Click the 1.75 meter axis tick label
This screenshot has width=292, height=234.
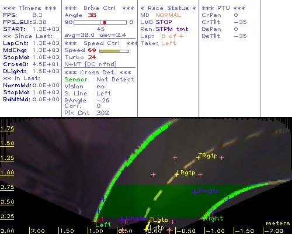pos(7,129)
